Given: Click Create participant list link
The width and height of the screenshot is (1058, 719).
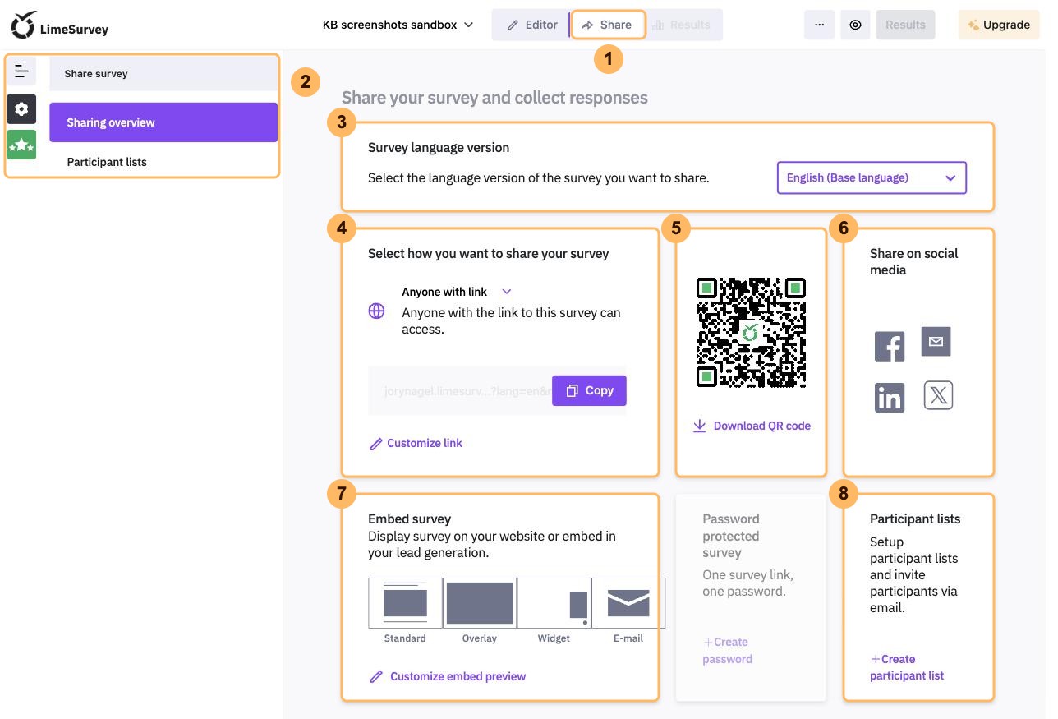Looking at the screenshot, I should [x=907, y=667].
